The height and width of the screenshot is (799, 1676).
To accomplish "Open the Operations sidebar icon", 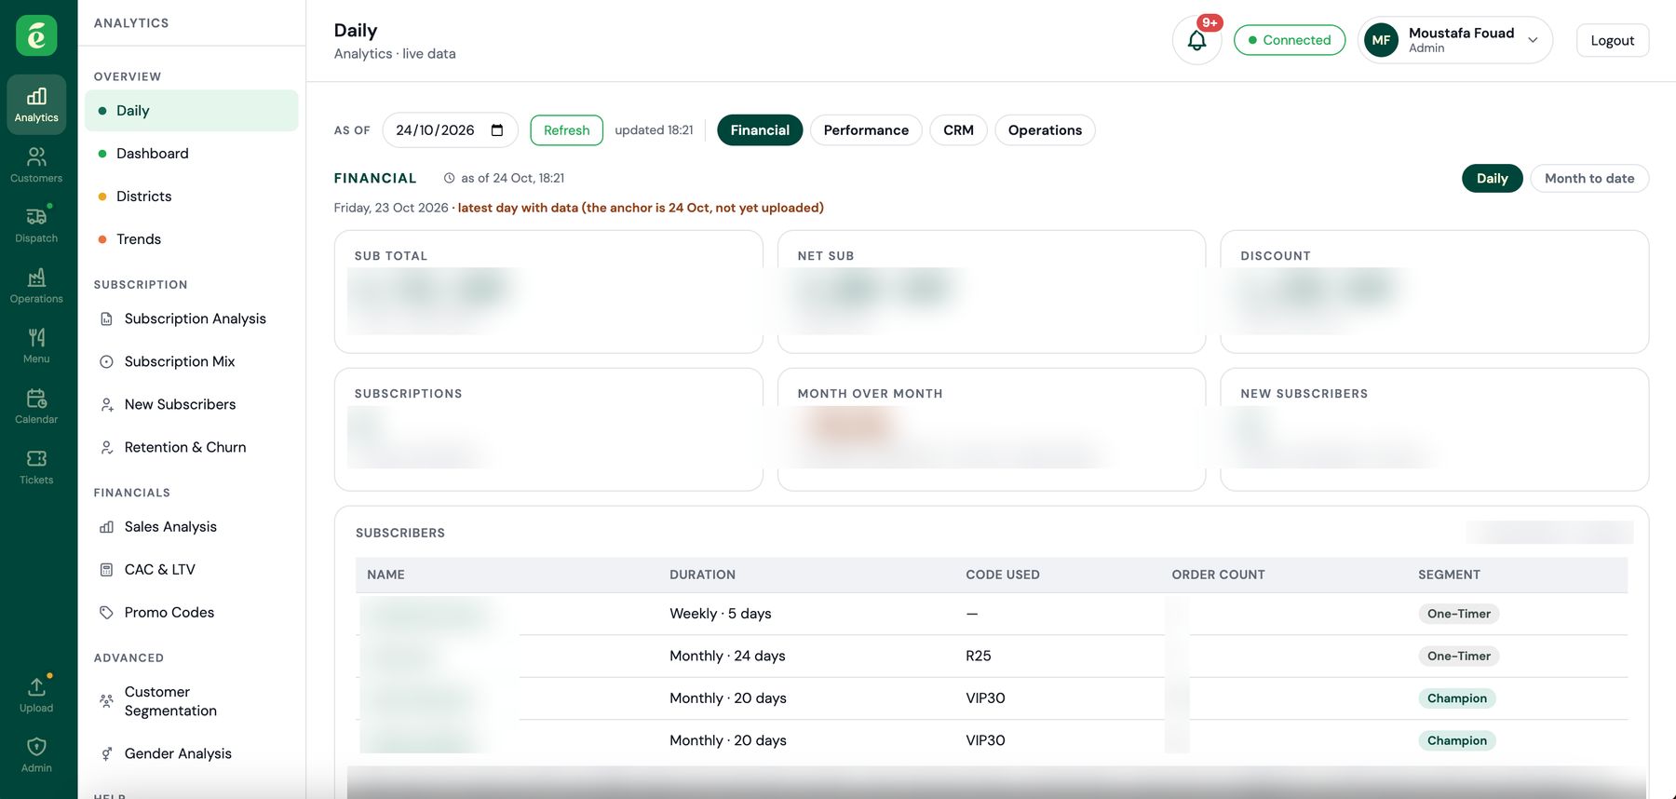I will [x=36, y=285].
